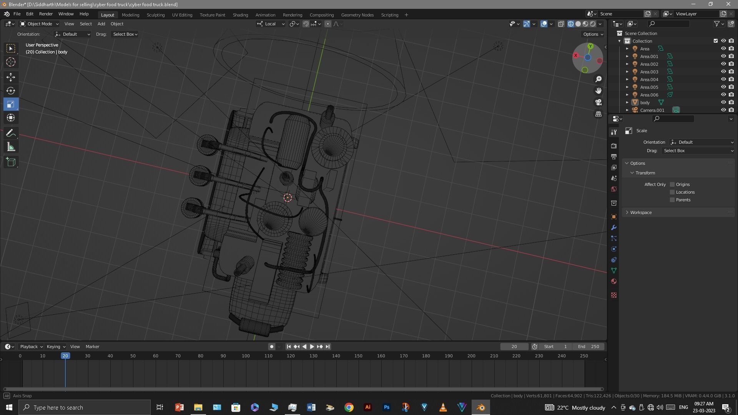Hide the body object in viewport

pyautogui.click(x=723, y=103)
